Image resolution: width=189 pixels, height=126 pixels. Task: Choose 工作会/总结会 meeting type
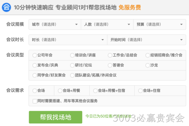click(110, 55)
